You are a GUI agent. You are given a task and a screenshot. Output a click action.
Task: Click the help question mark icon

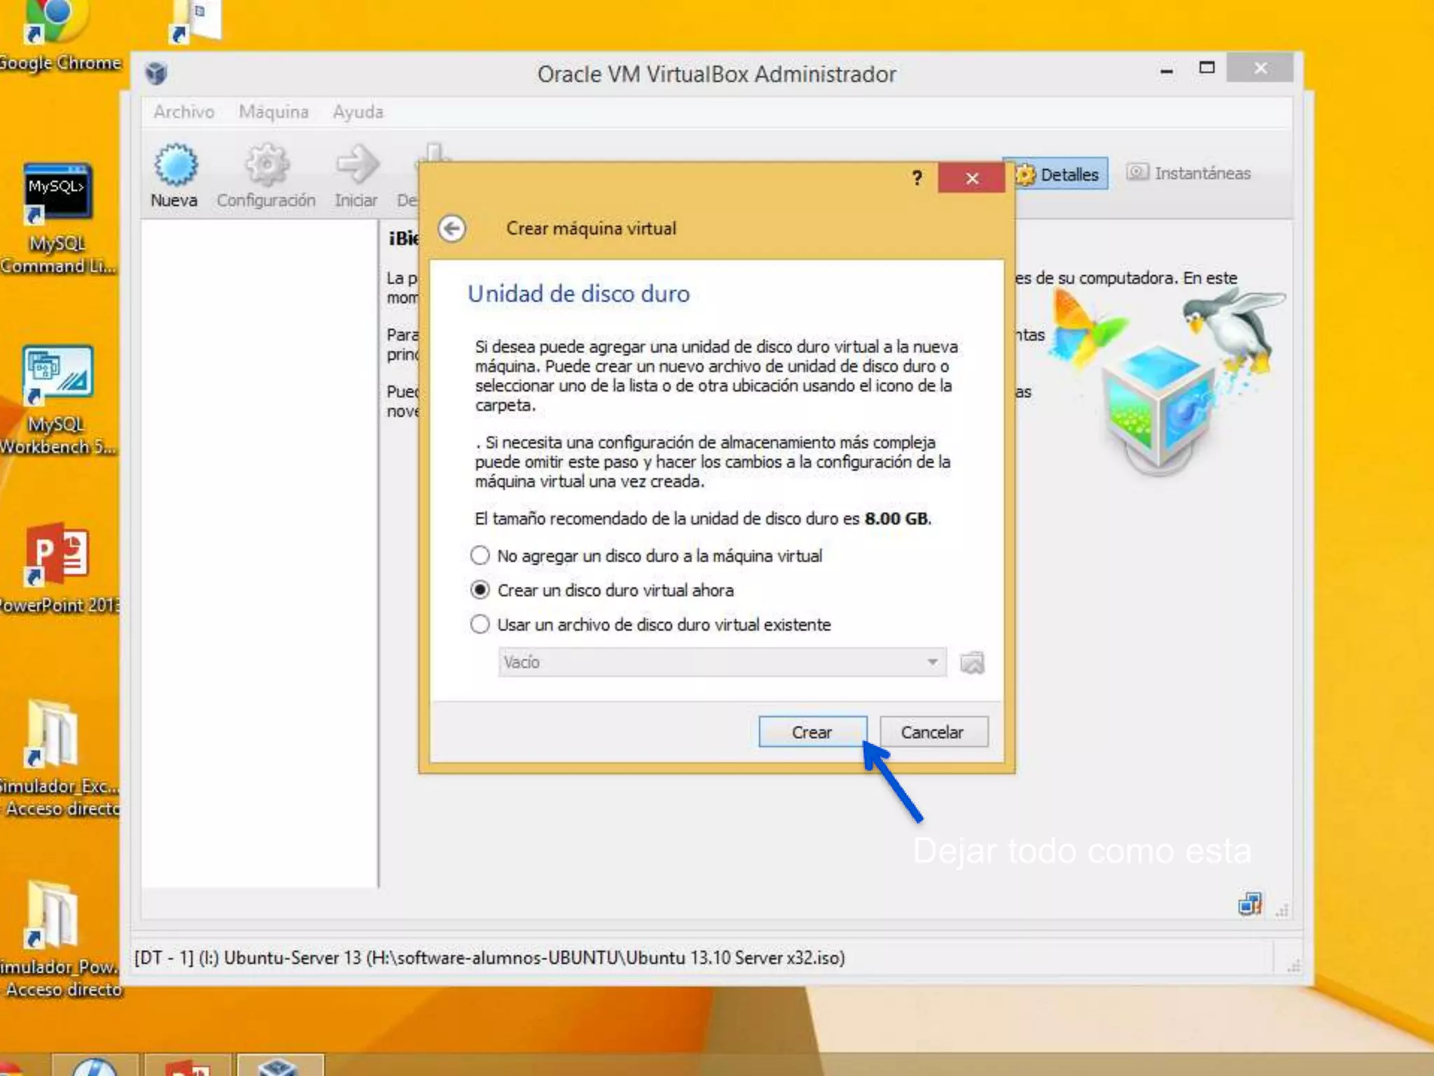(x=917, y=178)
